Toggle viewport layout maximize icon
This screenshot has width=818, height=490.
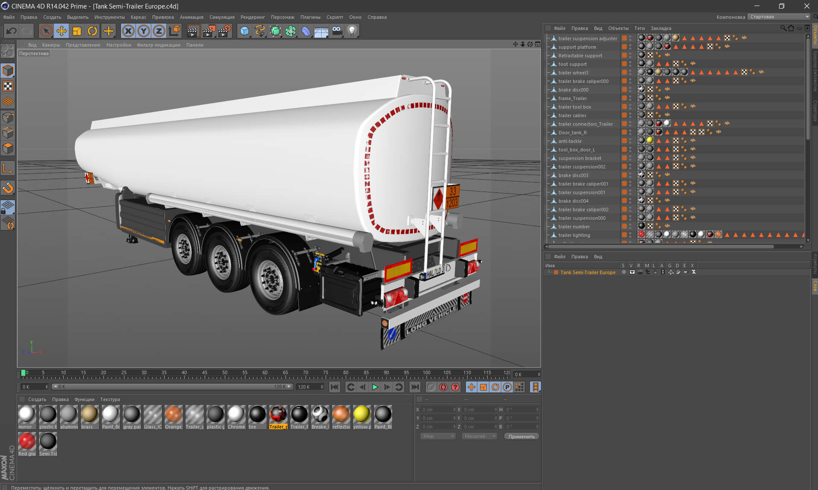pos(537,44)
